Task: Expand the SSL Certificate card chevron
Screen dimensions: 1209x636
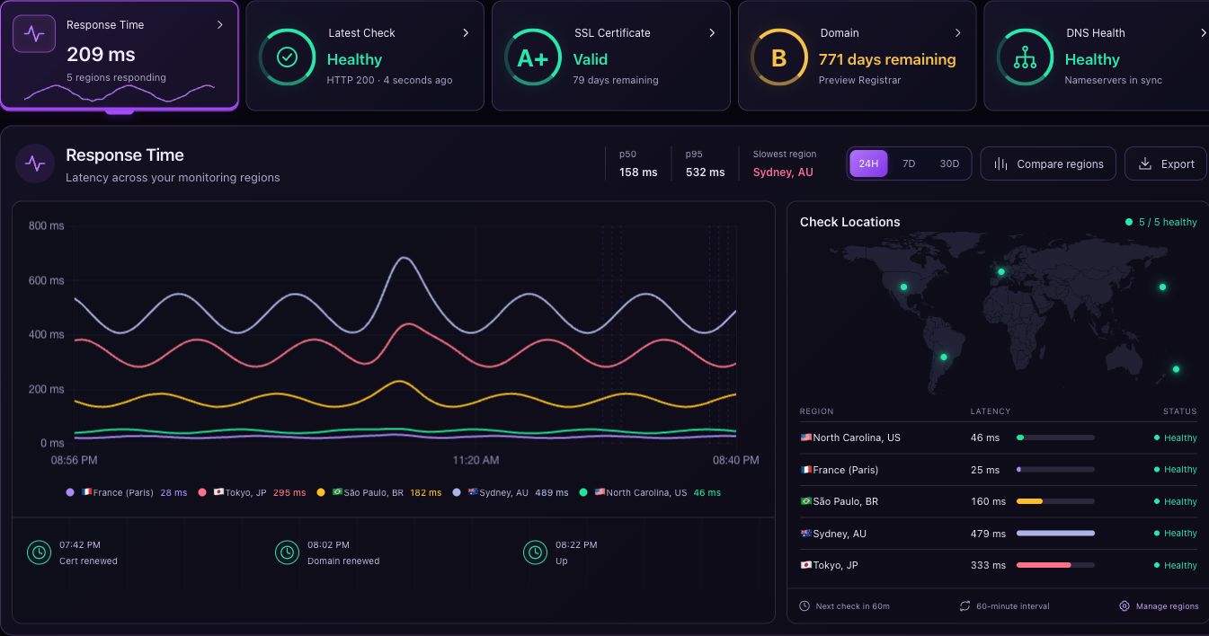Action: pyautogui.click(x=712, y=33)
